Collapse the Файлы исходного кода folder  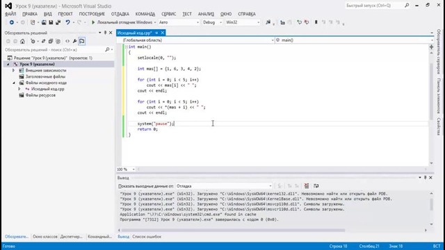[x=14, y=83]
